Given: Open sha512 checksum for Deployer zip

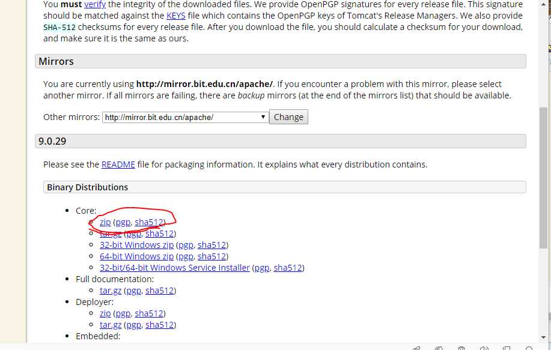Looking at the screenshot, I should coord(148,313).
